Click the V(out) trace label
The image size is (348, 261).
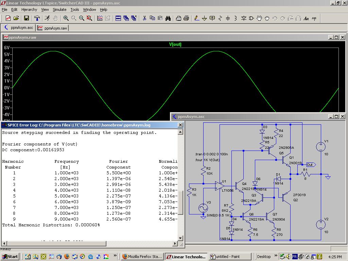tap(175, 44)
